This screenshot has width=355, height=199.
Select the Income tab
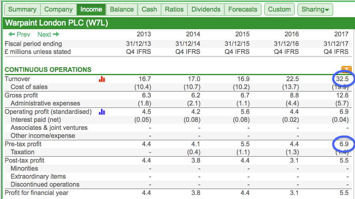point(91,9)
